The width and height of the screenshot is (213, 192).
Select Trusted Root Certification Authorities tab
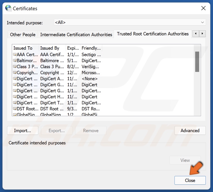click(x=153, y=34)
